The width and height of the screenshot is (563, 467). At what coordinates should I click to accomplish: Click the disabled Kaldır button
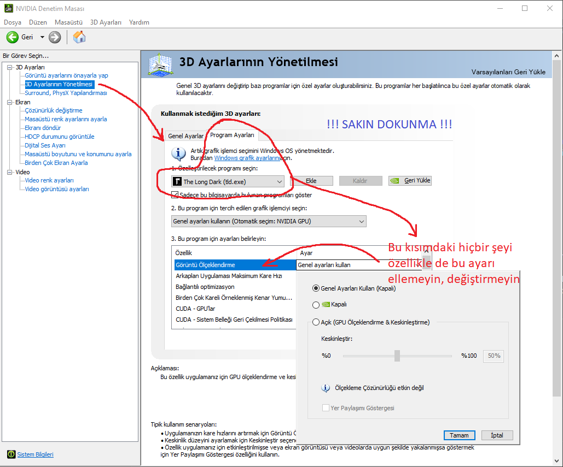coord(360,181)
